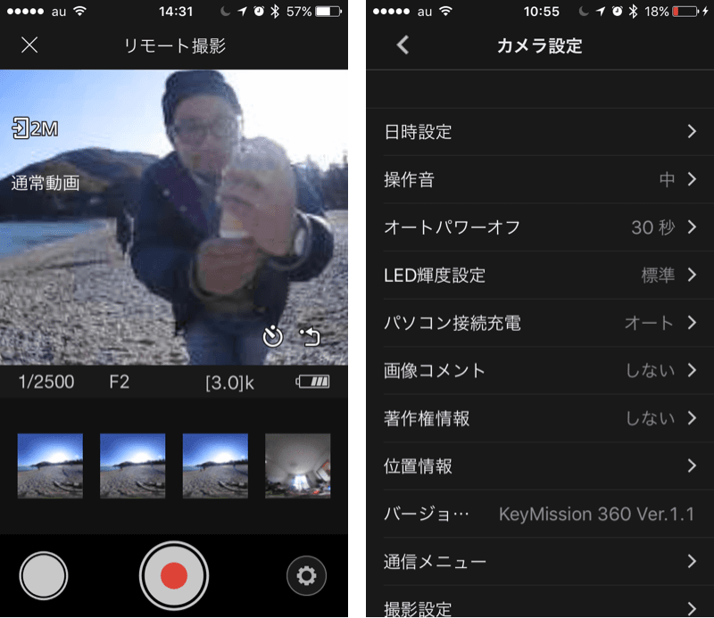Viewport: 714px width, 618px height.
Task: Close the remote shooting screen with X
Action: click(29, 45)
